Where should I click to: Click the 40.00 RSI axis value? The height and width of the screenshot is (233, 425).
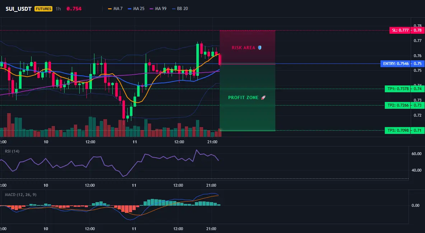click(416, 170)
